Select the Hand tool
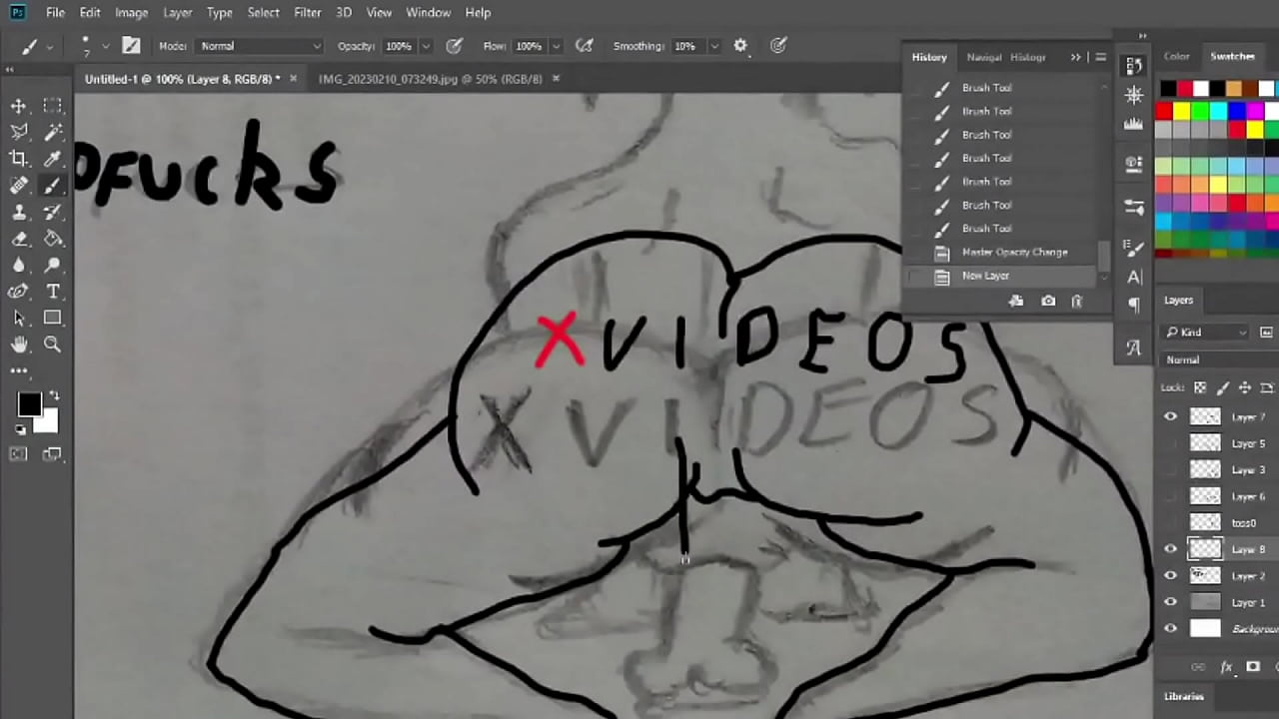Screen dimensions: 1279x719 pos(18,344)
